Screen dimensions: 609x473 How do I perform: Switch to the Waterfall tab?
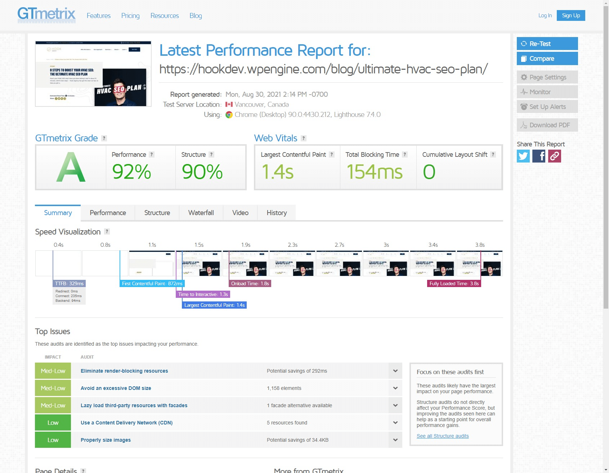[x=201, y=213]
